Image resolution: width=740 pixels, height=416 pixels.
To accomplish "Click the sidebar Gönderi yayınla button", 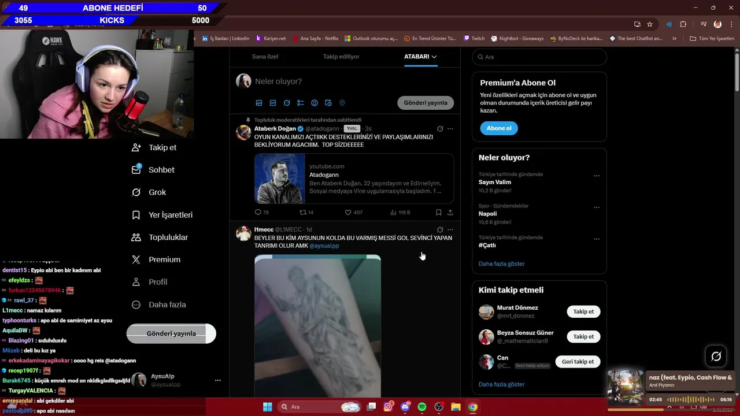I will [171, 333].
